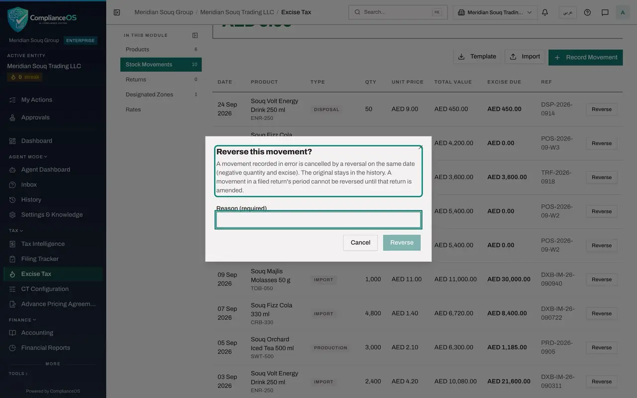
Task: Click the ComplianceOS shield logo
Action: click(x=18, y=19)
